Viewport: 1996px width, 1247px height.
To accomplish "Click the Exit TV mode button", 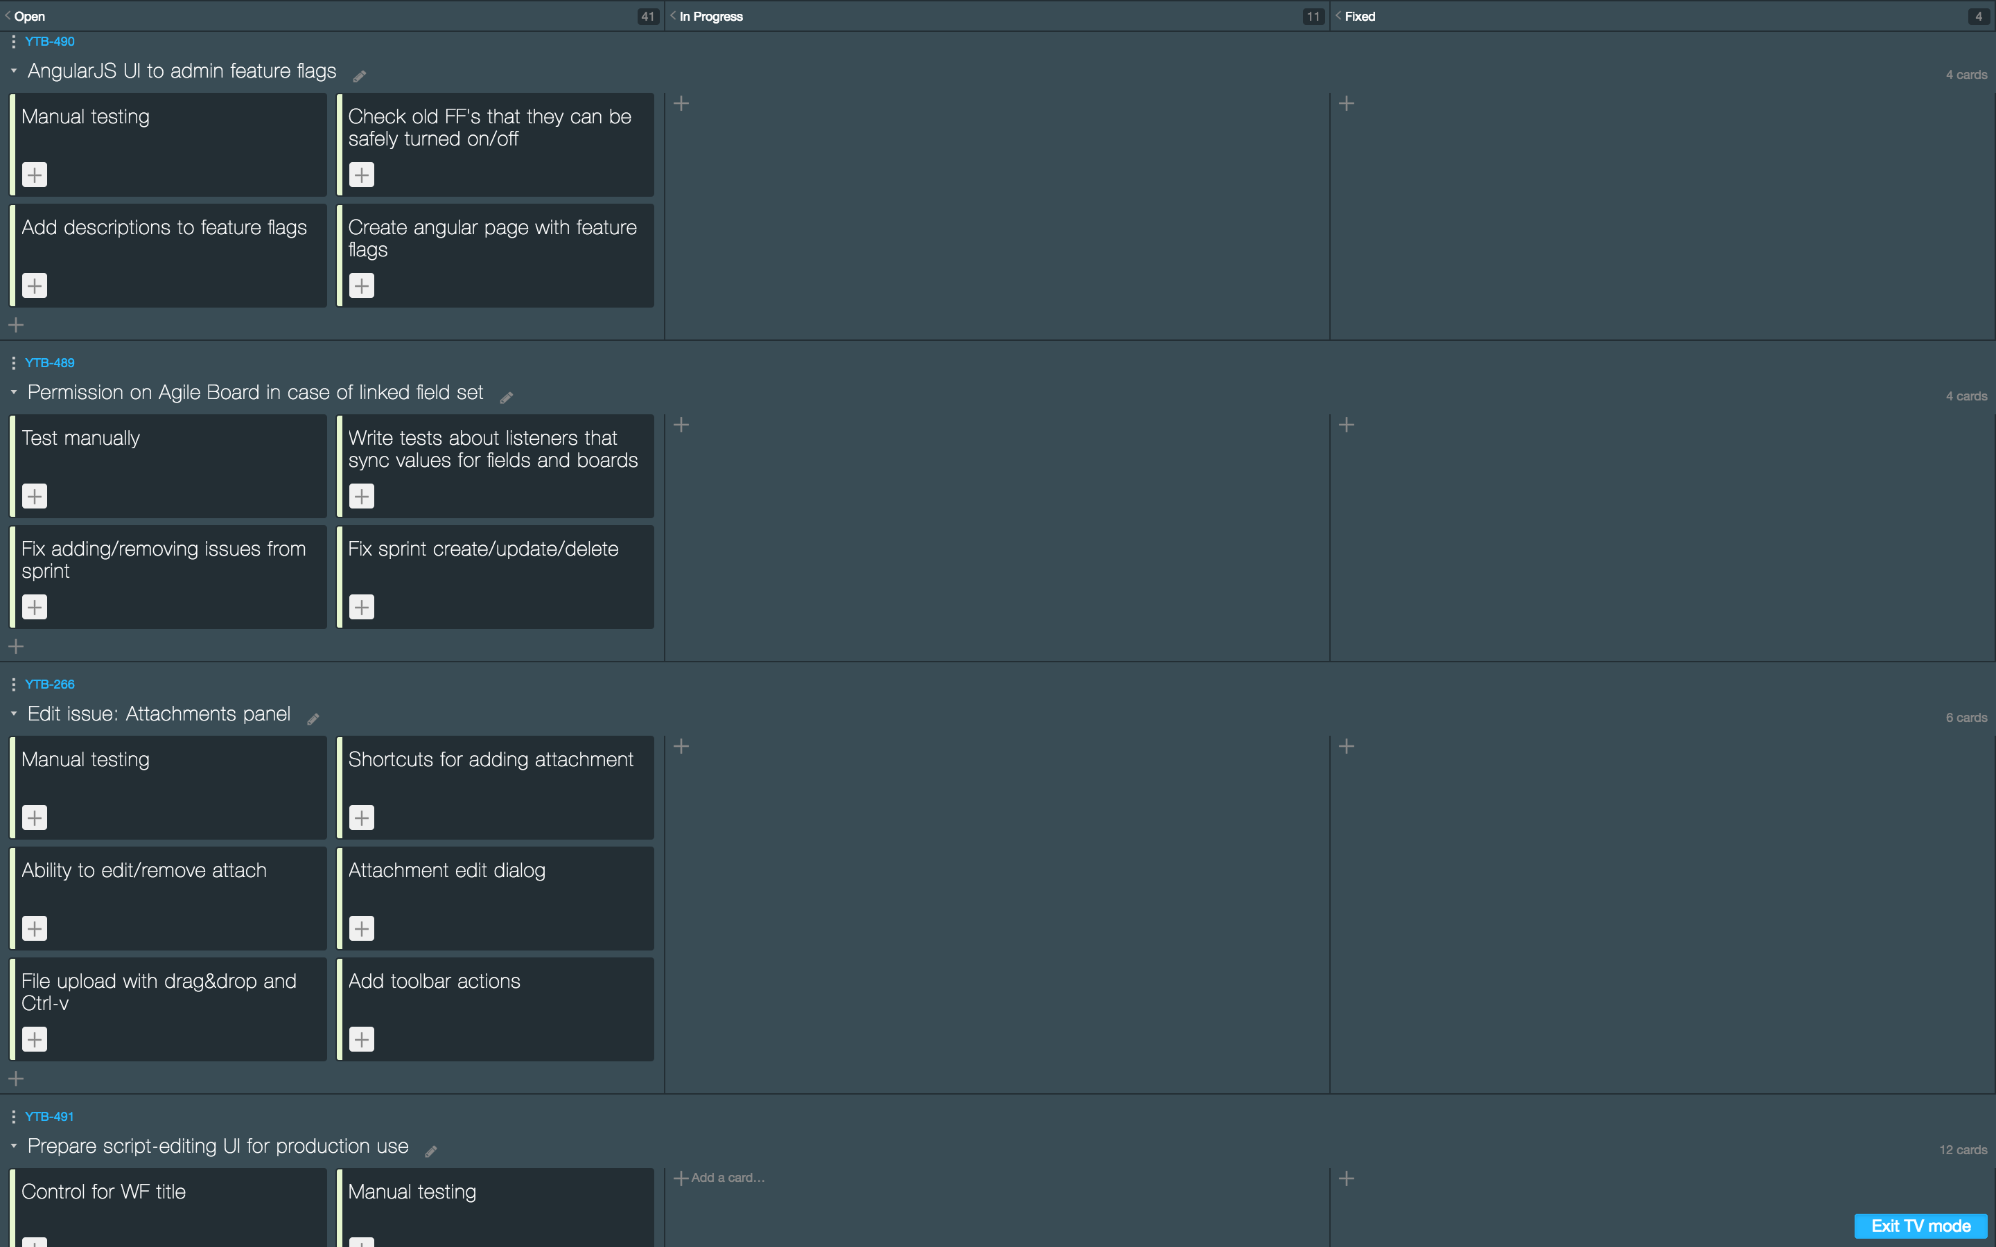I will (x=1920, y=1226).
